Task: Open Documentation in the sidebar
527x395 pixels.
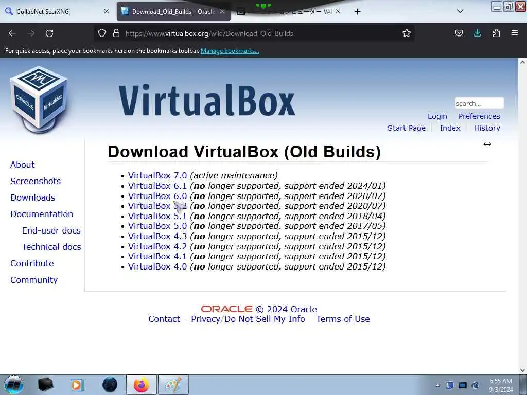Action: (x=41, y=214)
